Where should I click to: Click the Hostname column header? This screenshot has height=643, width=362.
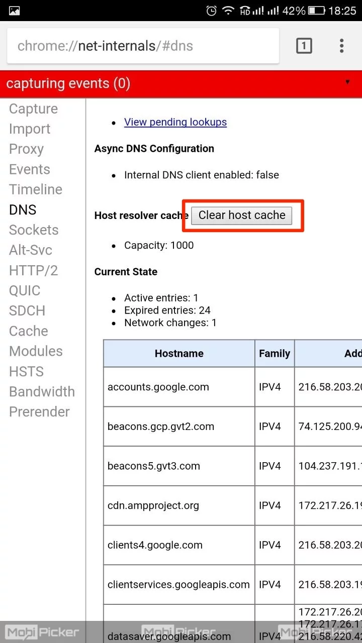pyautogui.click(x=179, y=354)
